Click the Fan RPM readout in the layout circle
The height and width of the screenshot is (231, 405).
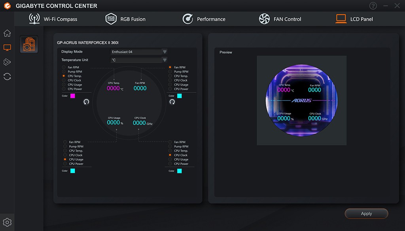coord(140,86)
